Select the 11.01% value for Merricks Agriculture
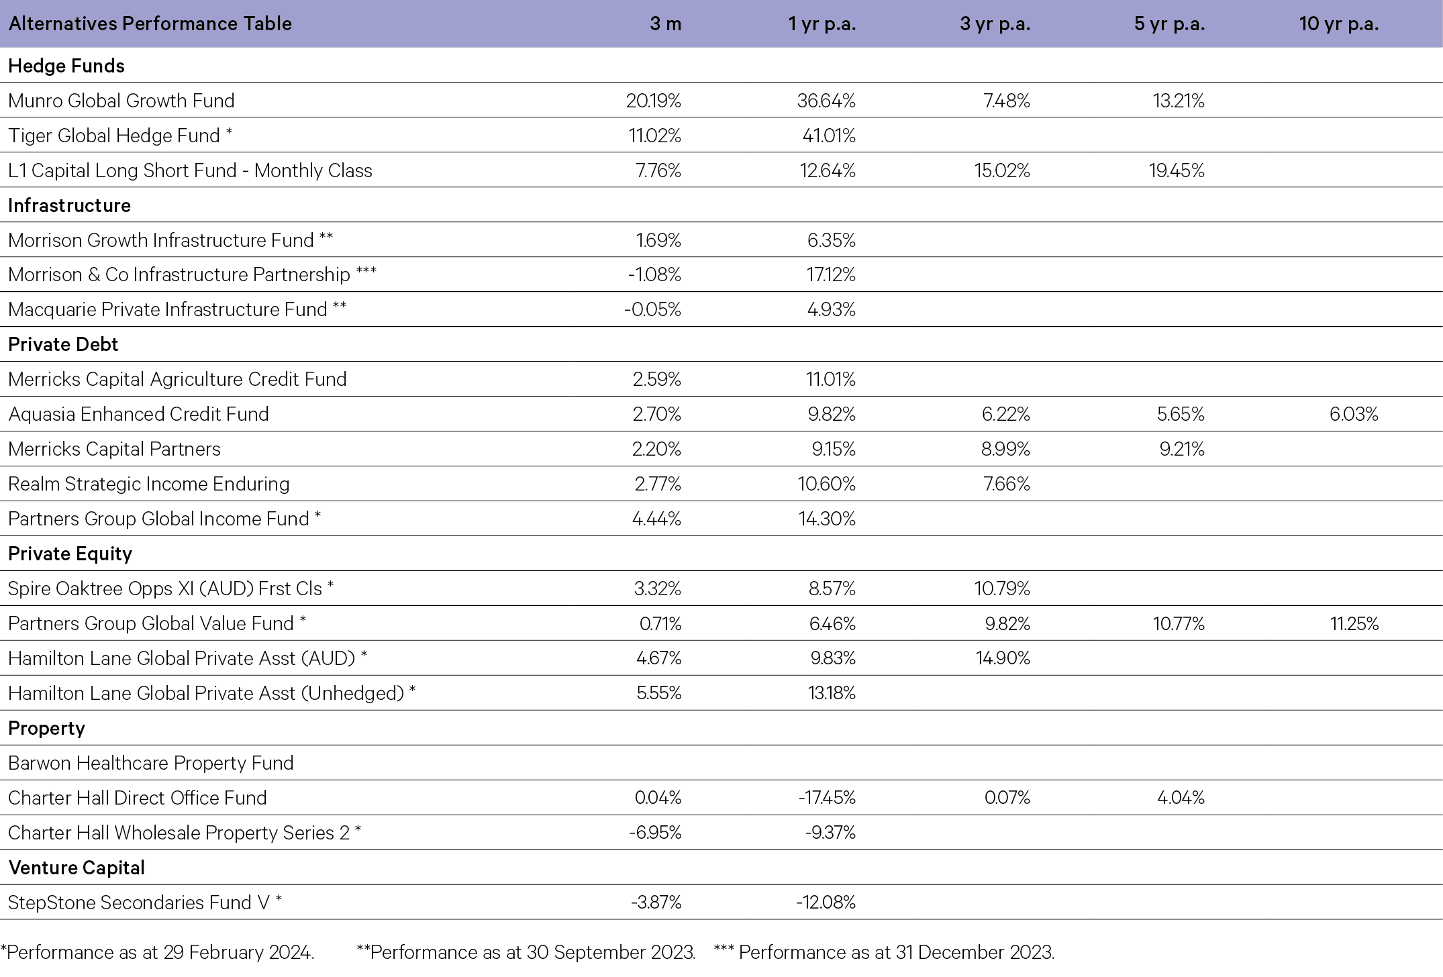This screenshot has height=977, width=1443. [831, 379]
